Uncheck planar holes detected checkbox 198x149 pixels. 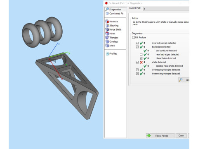coord(141,58)
